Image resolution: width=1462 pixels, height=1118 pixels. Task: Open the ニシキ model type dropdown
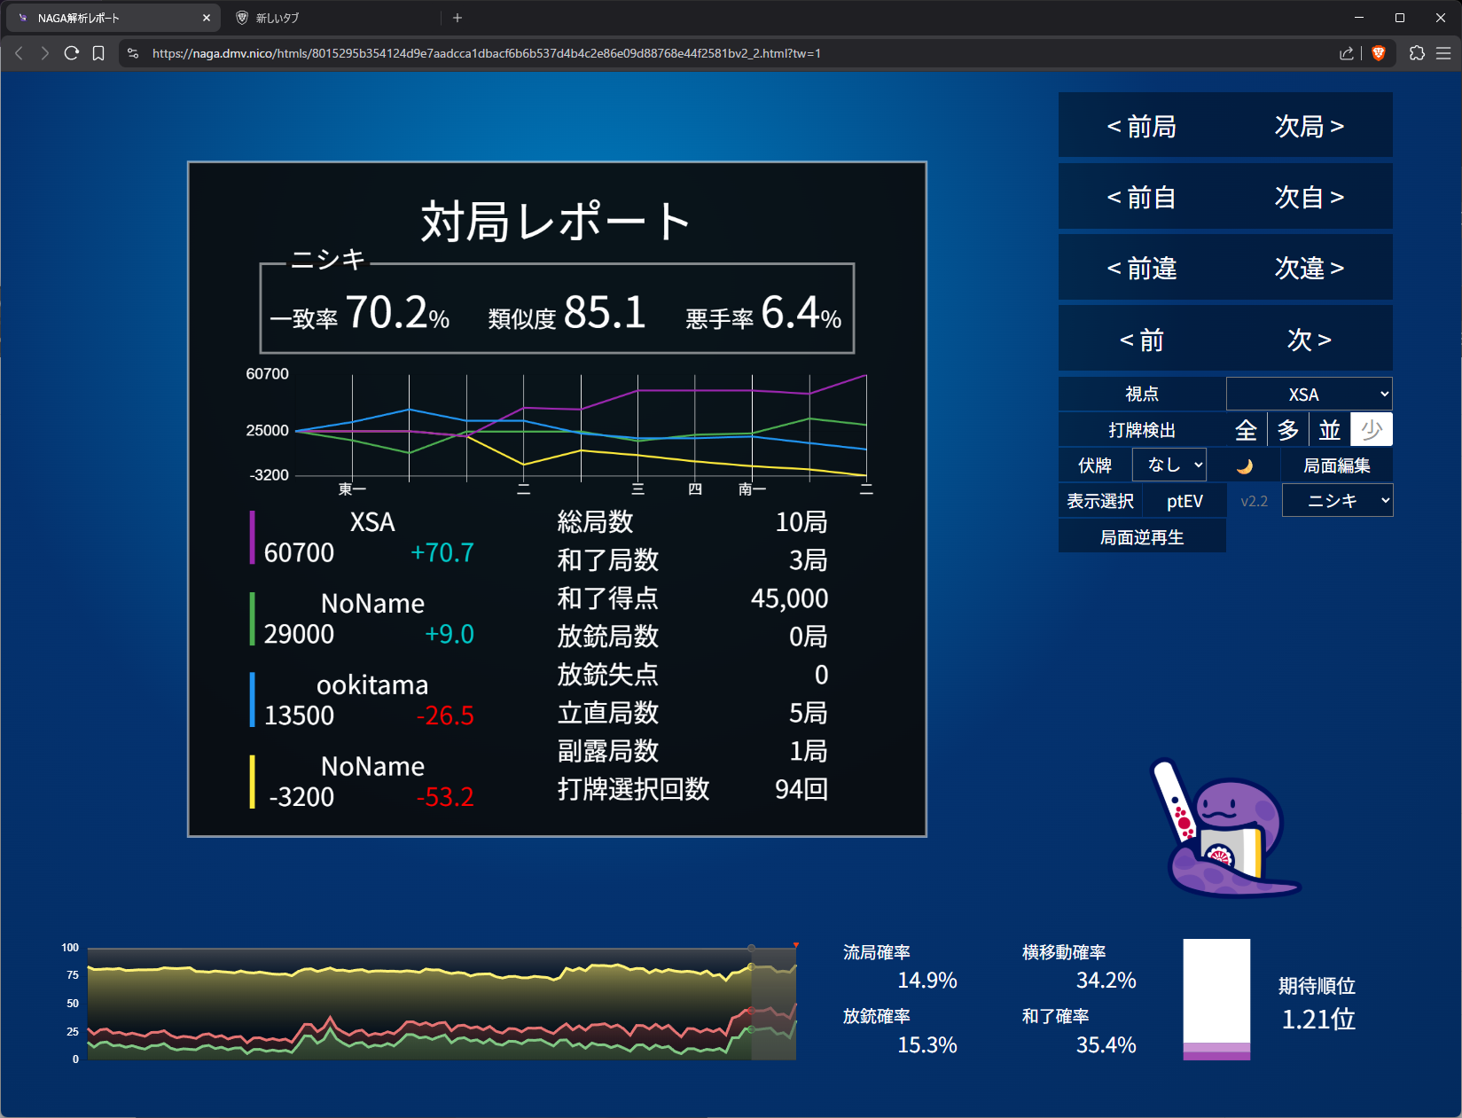pyautogui.click(x=1337, y=501)
